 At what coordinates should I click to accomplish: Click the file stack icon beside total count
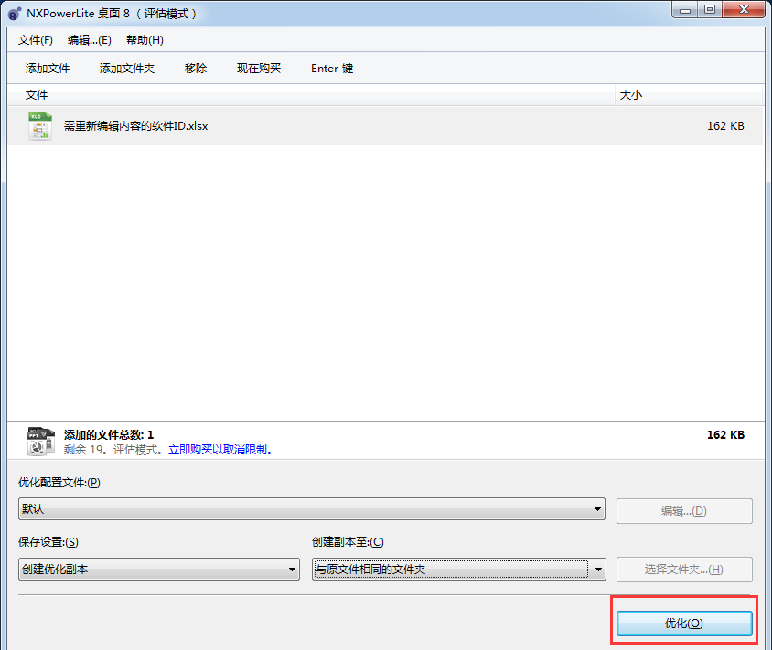pyautogui.click(x=40, y=441)
